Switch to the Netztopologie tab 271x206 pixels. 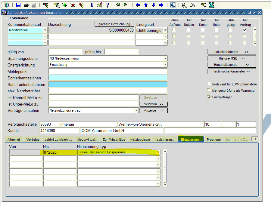click(x=140, y=140)
